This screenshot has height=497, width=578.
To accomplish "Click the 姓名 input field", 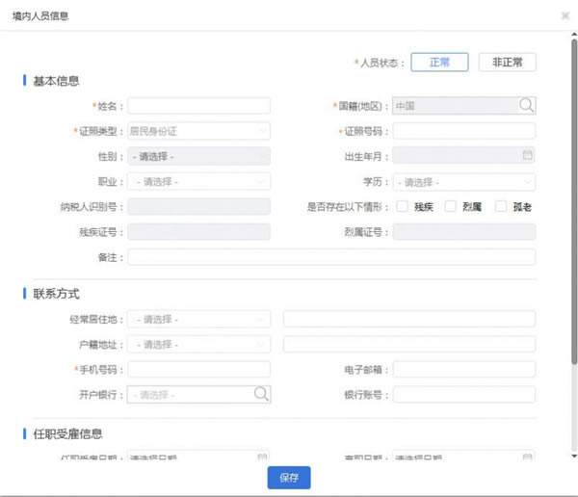I will 198,106.
